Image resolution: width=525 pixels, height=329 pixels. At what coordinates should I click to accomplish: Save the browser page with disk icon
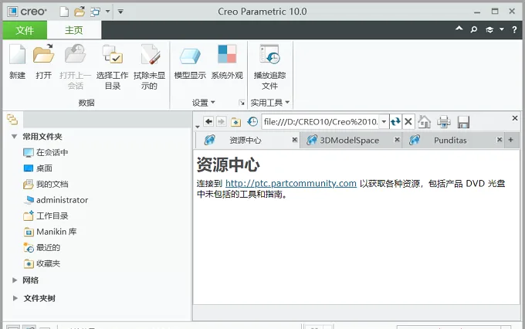[463, 122]
